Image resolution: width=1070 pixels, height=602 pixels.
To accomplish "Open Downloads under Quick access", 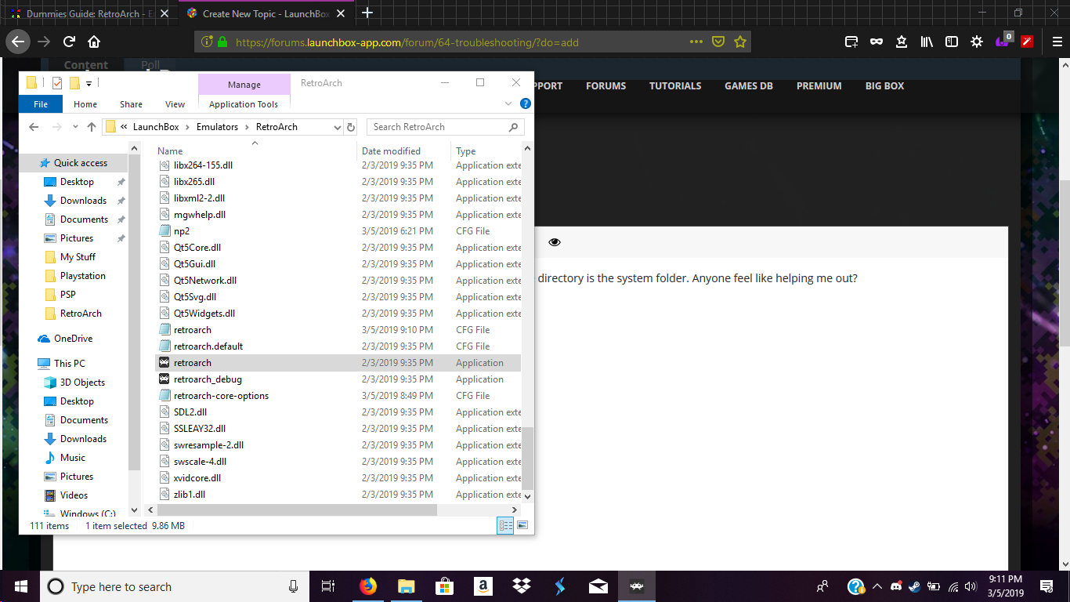I will coord(83,201).
